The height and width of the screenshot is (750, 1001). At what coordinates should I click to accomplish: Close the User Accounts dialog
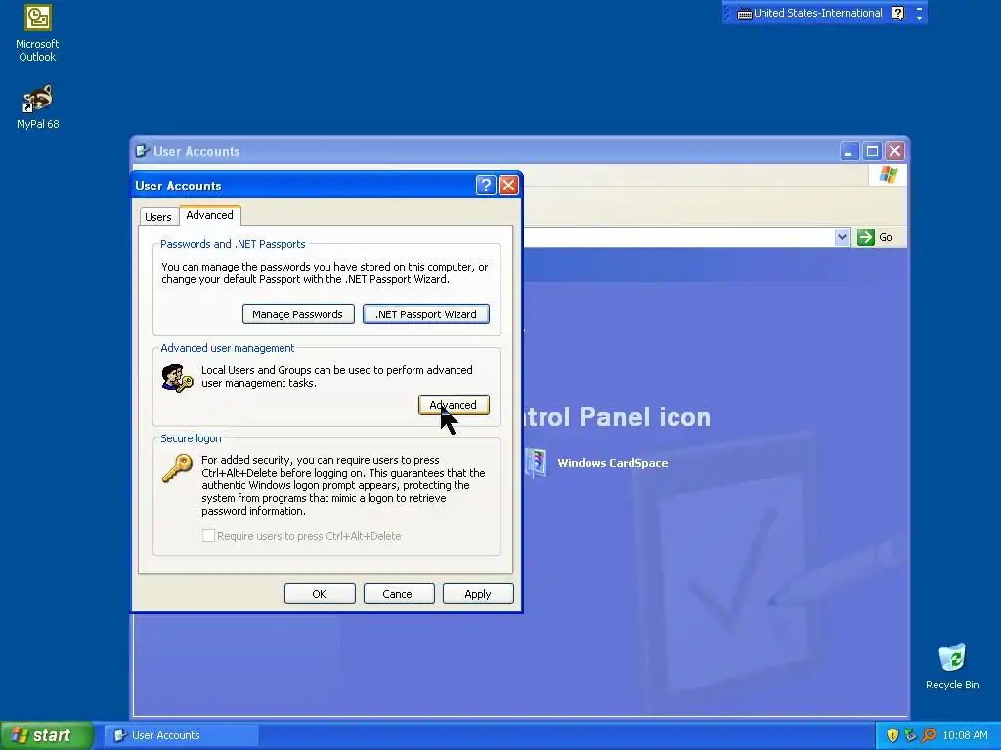[x=508, y=186]
